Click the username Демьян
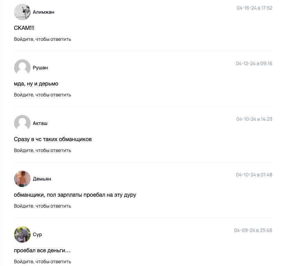This screenshot has width=285, height=266. click(x=42, y=179)
